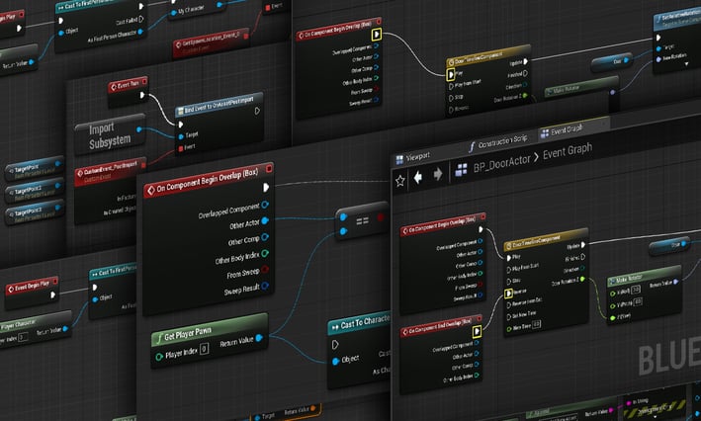Click highlighted Play pin on top-right DoorTimelineComponent

451,74
